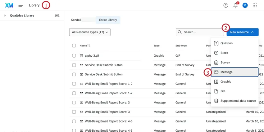
Task: Expand the Qualtrics Library tree item
Action: coord(5,15)
